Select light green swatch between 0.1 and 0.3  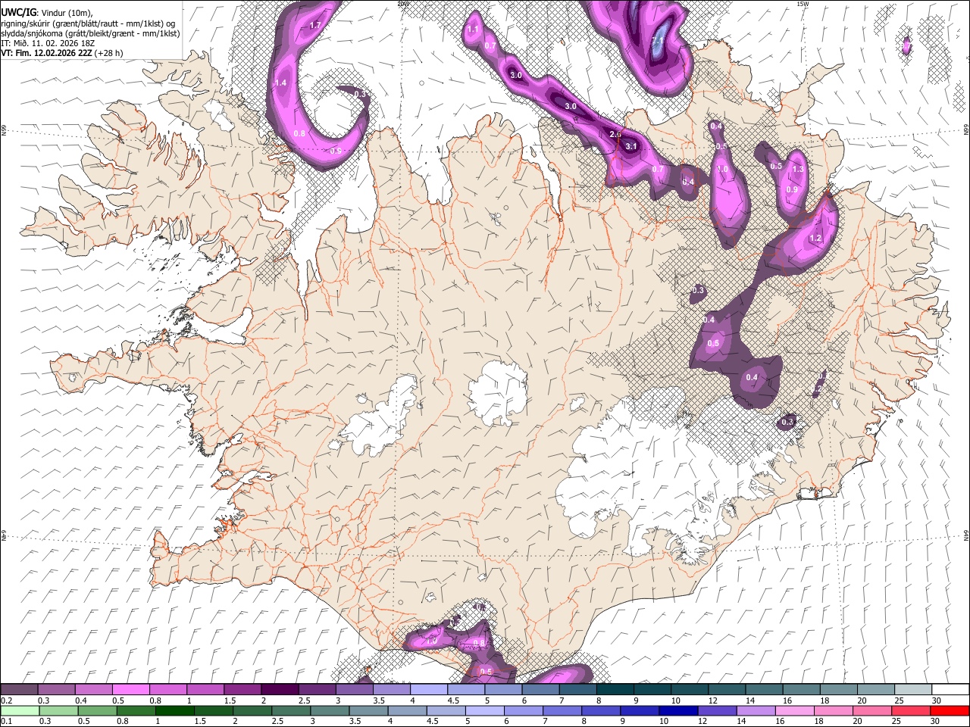[20, 710]
